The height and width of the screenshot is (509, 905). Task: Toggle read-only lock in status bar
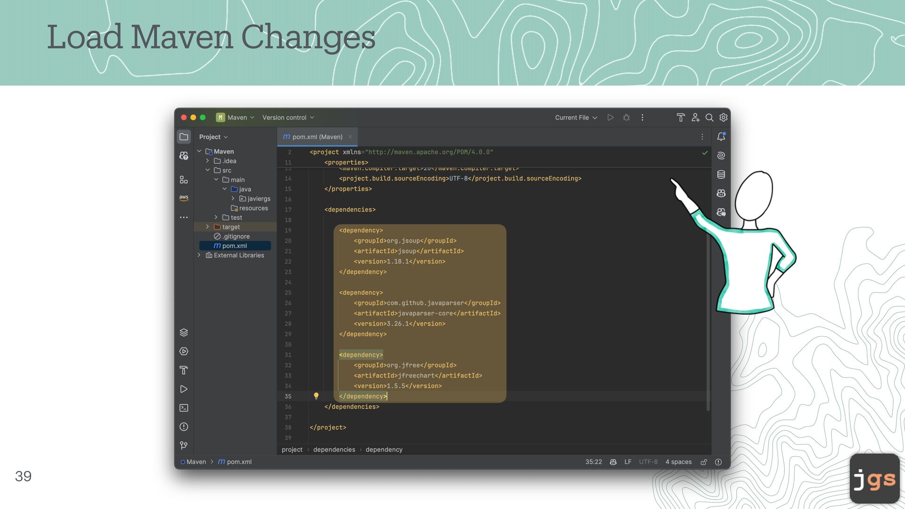704,462
